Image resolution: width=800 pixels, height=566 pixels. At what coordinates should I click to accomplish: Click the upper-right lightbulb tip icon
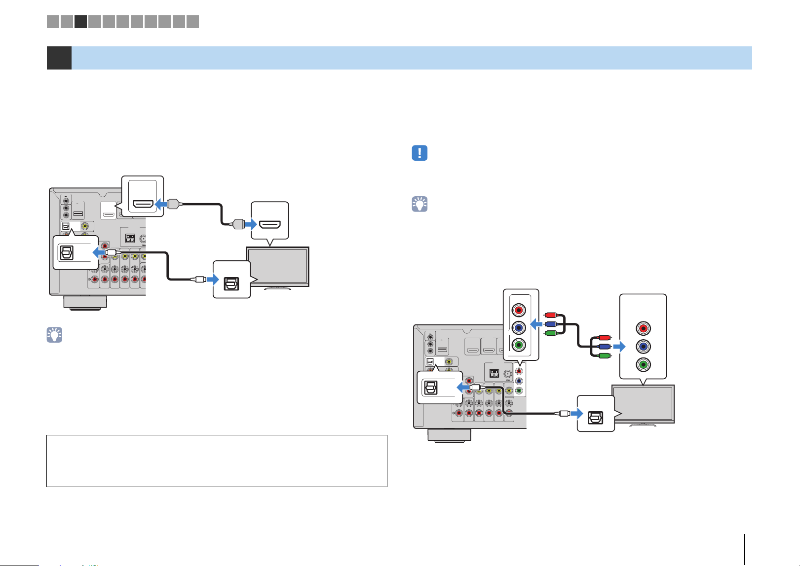(x=419, y=204)
